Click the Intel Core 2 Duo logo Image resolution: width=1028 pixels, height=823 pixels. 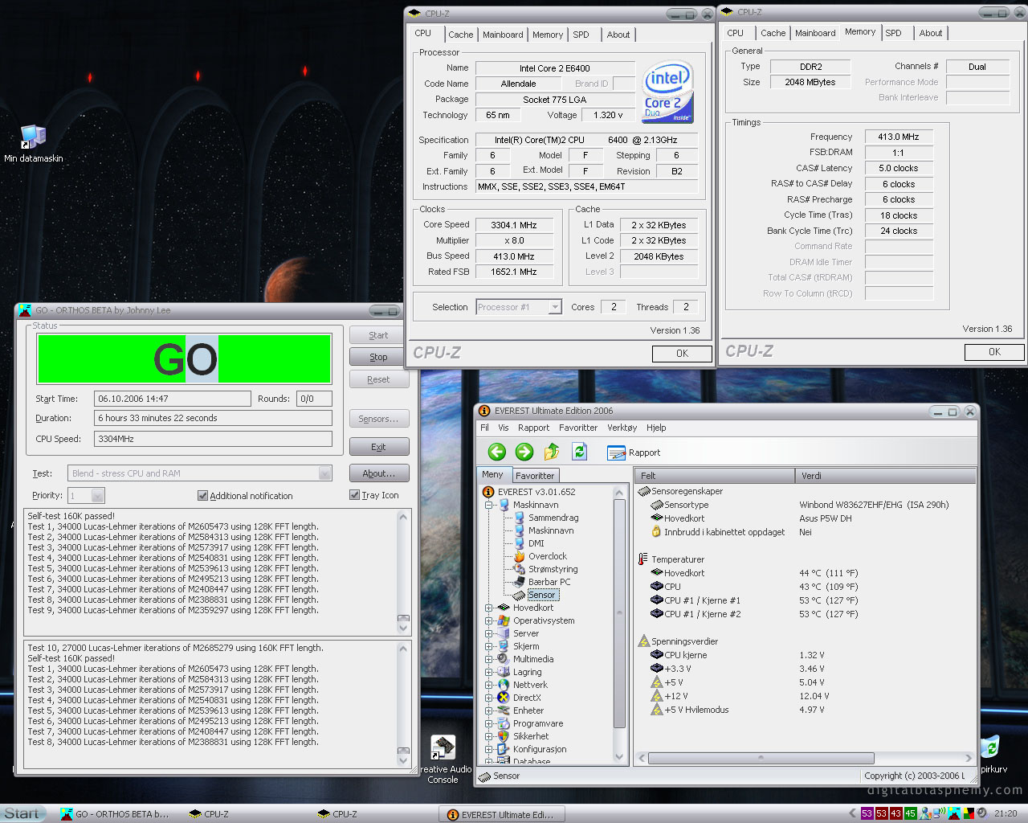(x=667, y=92)
